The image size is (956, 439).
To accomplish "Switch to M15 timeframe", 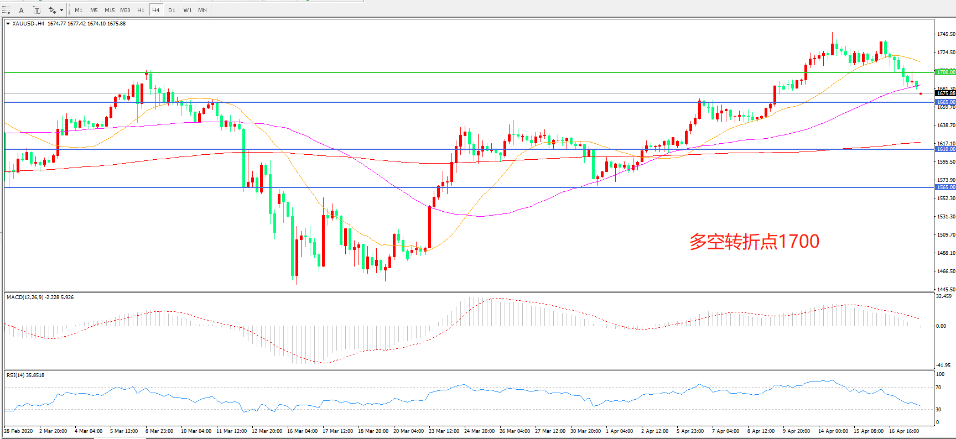I will 110,10.
